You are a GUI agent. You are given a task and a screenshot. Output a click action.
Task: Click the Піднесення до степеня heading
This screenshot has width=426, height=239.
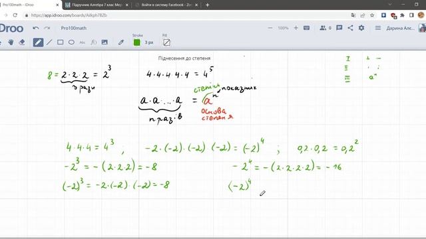tap(184, 58)
